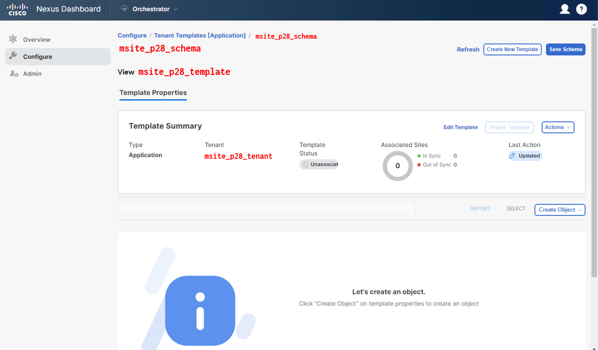
Task: Click the Edit Template link
Action: [x=460, y=127]
